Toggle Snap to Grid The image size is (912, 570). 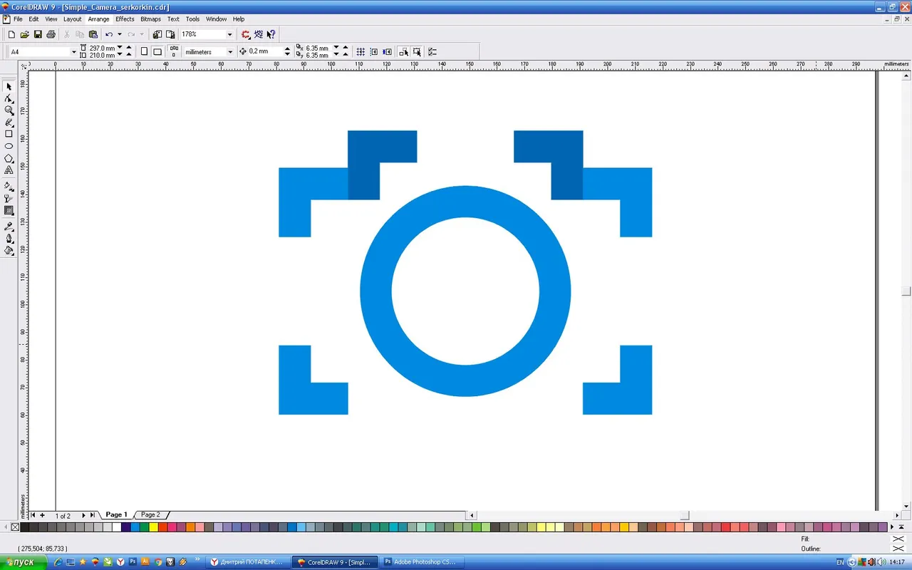point(361,52)
